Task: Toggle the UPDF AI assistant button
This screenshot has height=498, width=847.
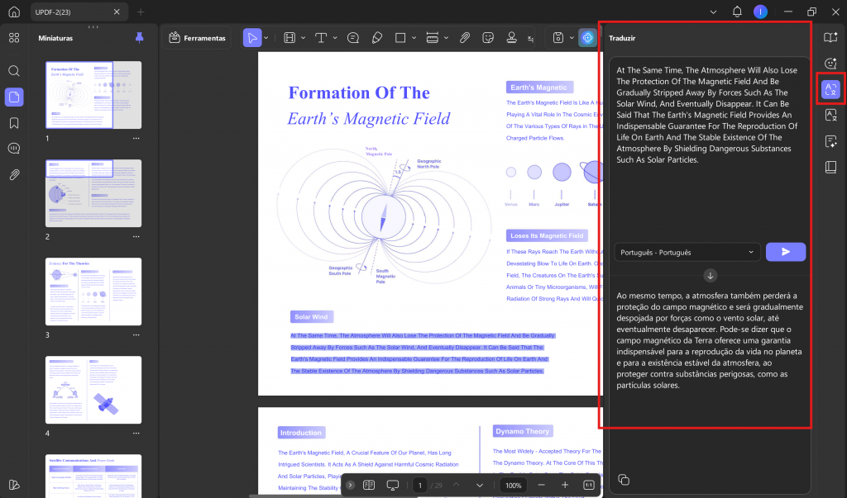Action: (x=588, y=38)
